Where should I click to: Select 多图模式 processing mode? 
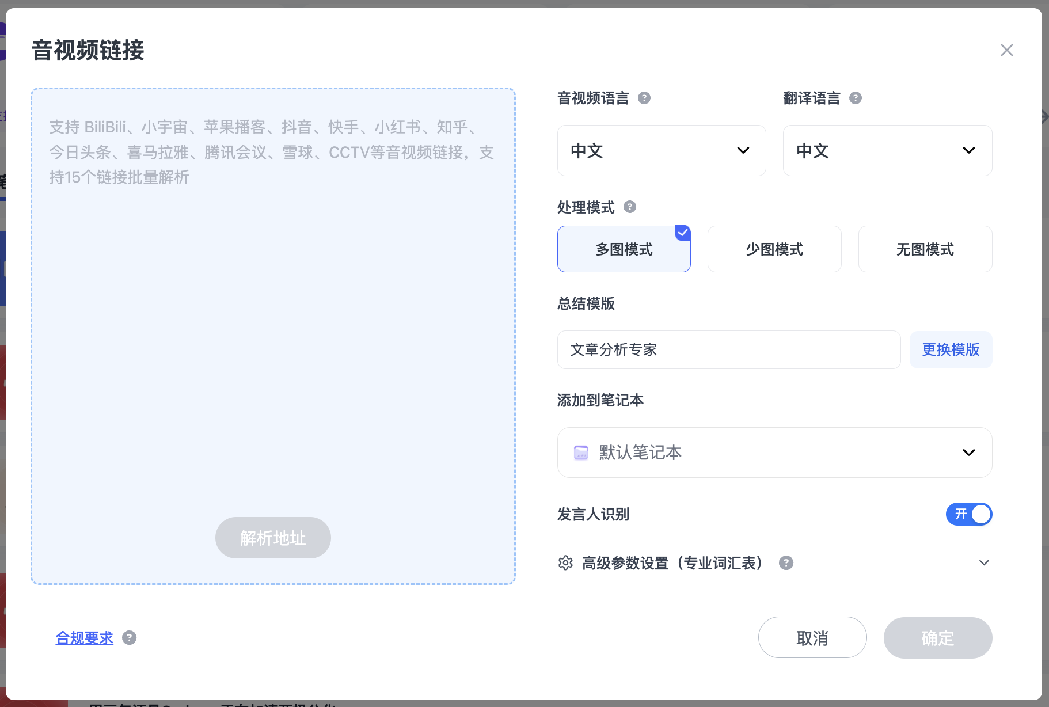624,249
